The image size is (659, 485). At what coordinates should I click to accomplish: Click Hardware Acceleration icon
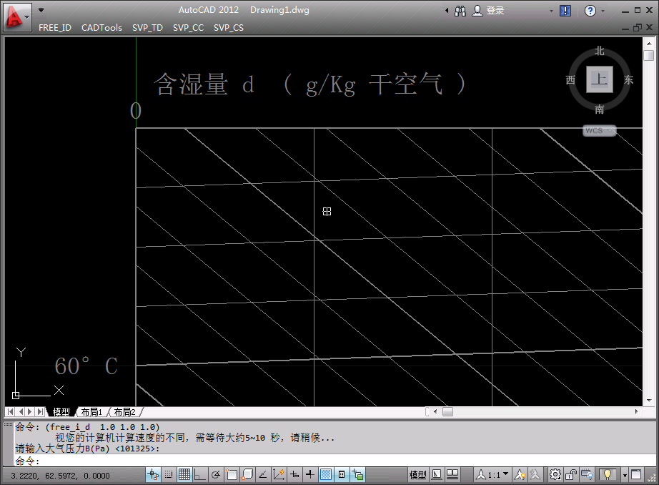click(x=587, y=475)
